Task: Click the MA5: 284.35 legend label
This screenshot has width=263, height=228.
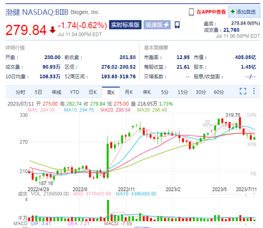Action: (x=41, y=110)
